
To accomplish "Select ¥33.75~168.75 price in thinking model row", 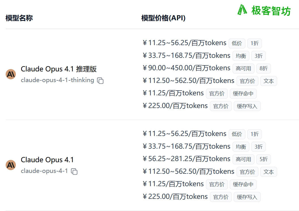I will (187, 56).
